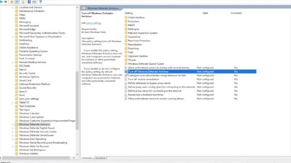This screenshot has height=163, width=291.
Task: Expand Windows Defender Exploit Guard tree node arrow
Action: [x=13, y=128]
